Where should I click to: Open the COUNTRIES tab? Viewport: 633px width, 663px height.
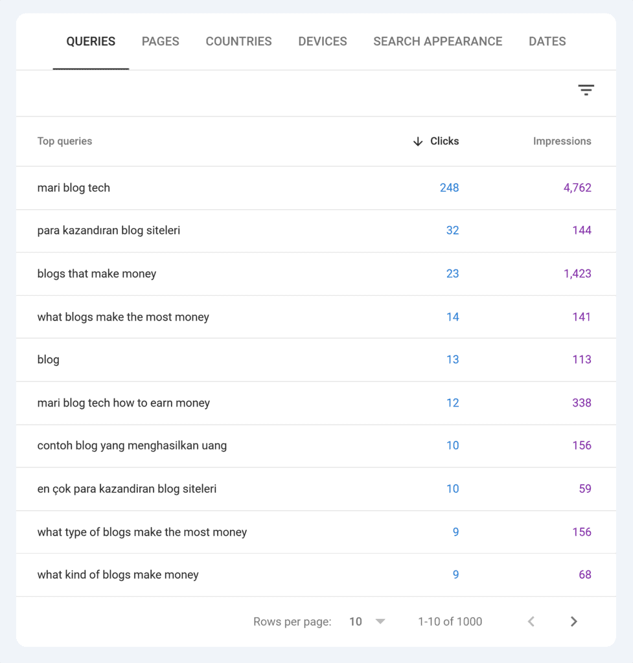(238, 41)
